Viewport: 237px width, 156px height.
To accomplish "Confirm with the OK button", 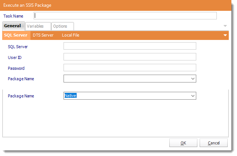I will [x=183, y=143].
